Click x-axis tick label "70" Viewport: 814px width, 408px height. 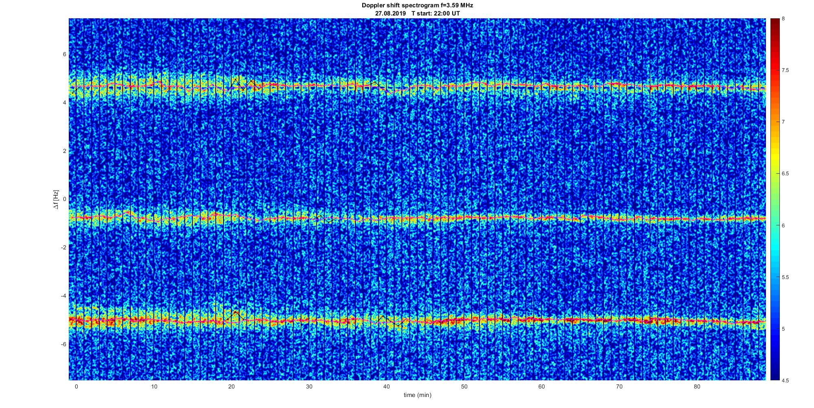619,386
